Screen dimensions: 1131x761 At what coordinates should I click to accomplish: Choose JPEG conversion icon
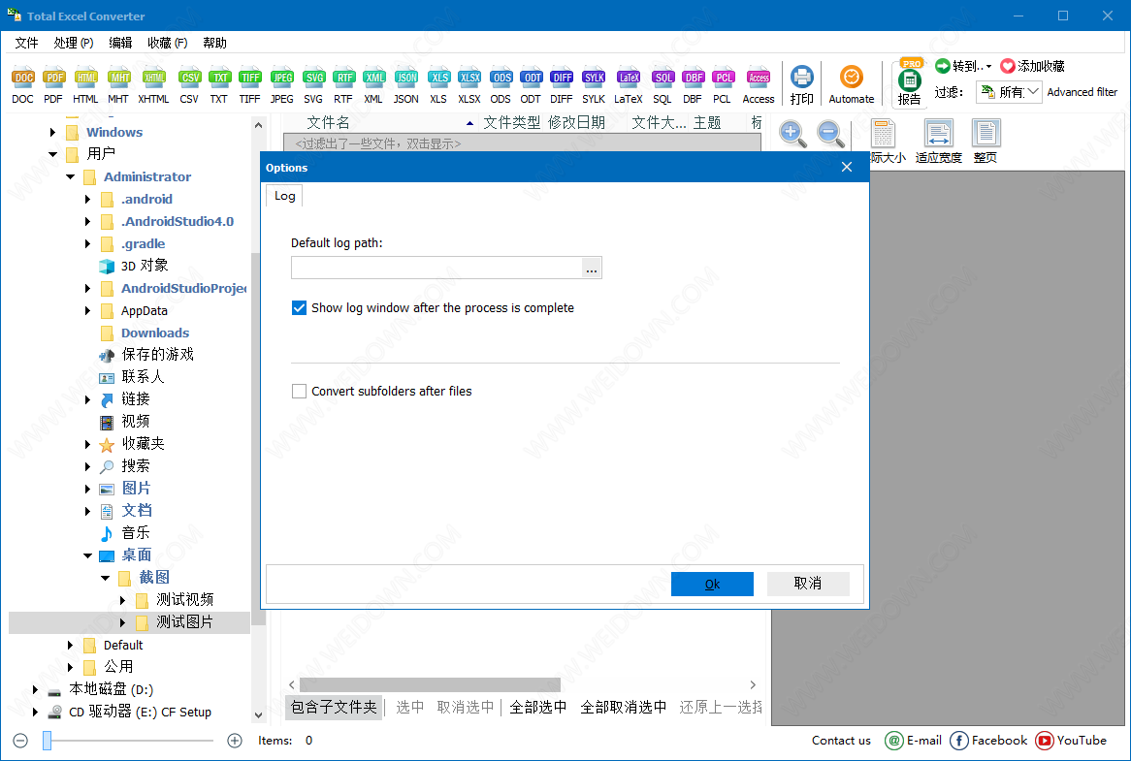[x=282, y=85]
